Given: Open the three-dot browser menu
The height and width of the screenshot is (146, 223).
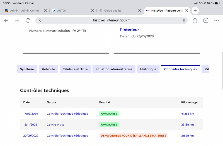Looking at the screenshot, I should pos(217,20).
